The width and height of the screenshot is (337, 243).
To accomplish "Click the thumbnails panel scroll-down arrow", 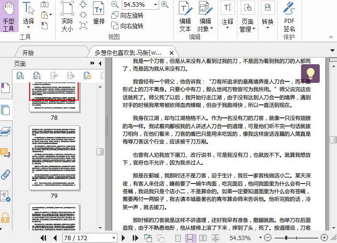I will click(100, 228).
